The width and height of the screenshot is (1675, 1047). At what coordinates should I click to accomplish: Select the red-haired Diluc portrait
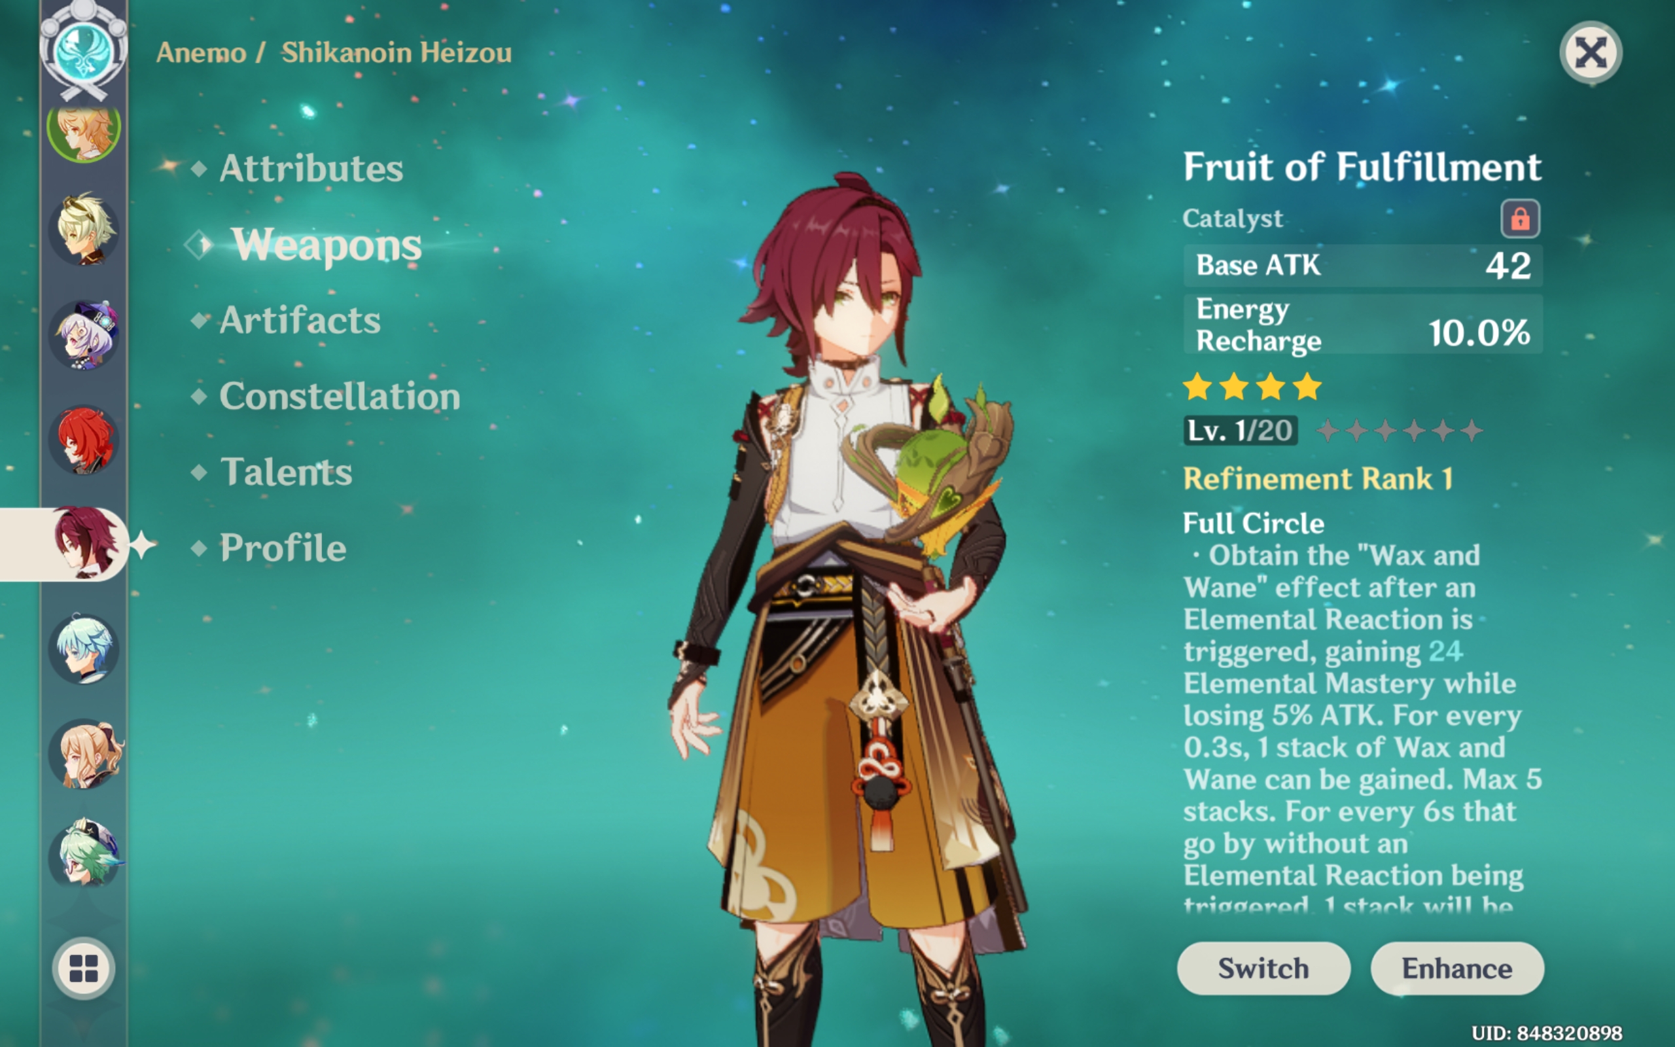pos(84,440)
